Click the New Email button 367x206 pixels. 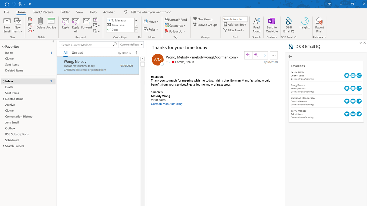pos(7,25)
